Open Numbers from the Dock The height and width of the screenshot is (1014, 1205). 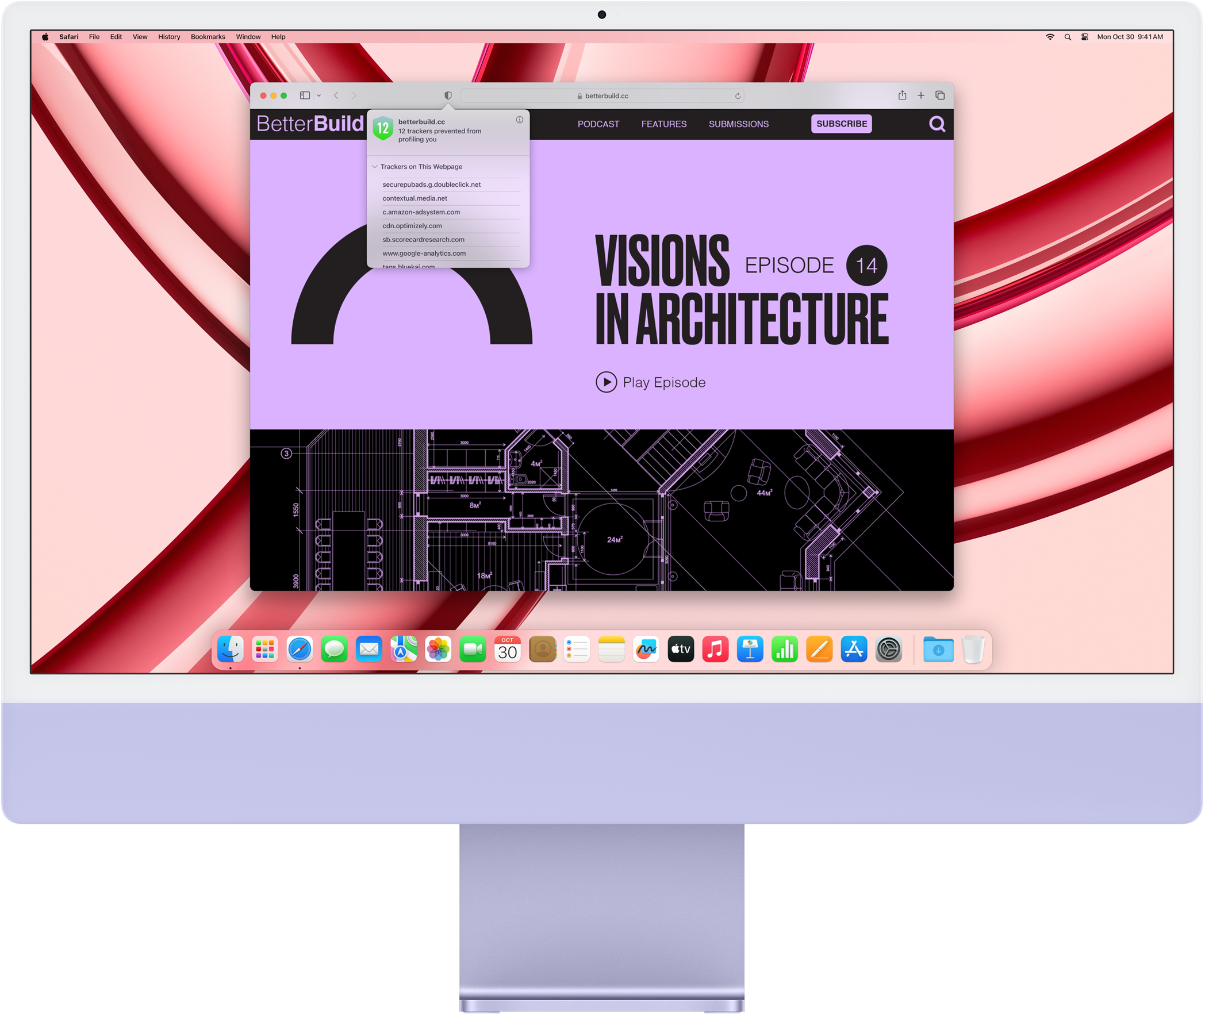pyautogui.click(x=785, y=650)
